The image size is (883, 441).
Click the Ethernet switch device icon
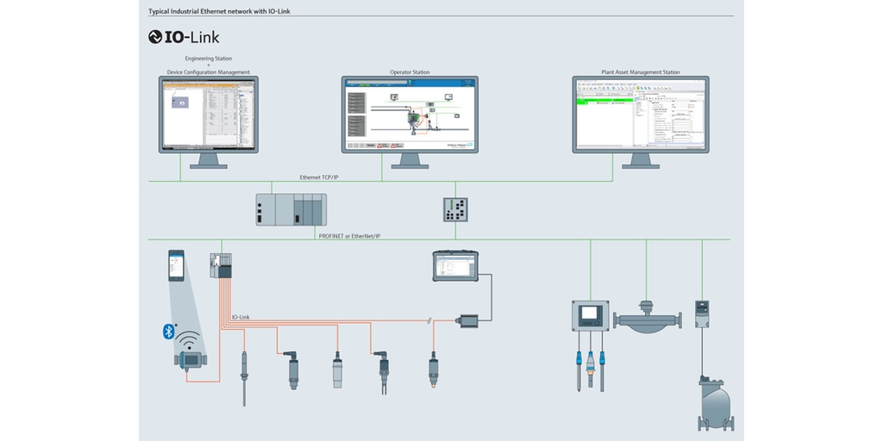(455, 209)
